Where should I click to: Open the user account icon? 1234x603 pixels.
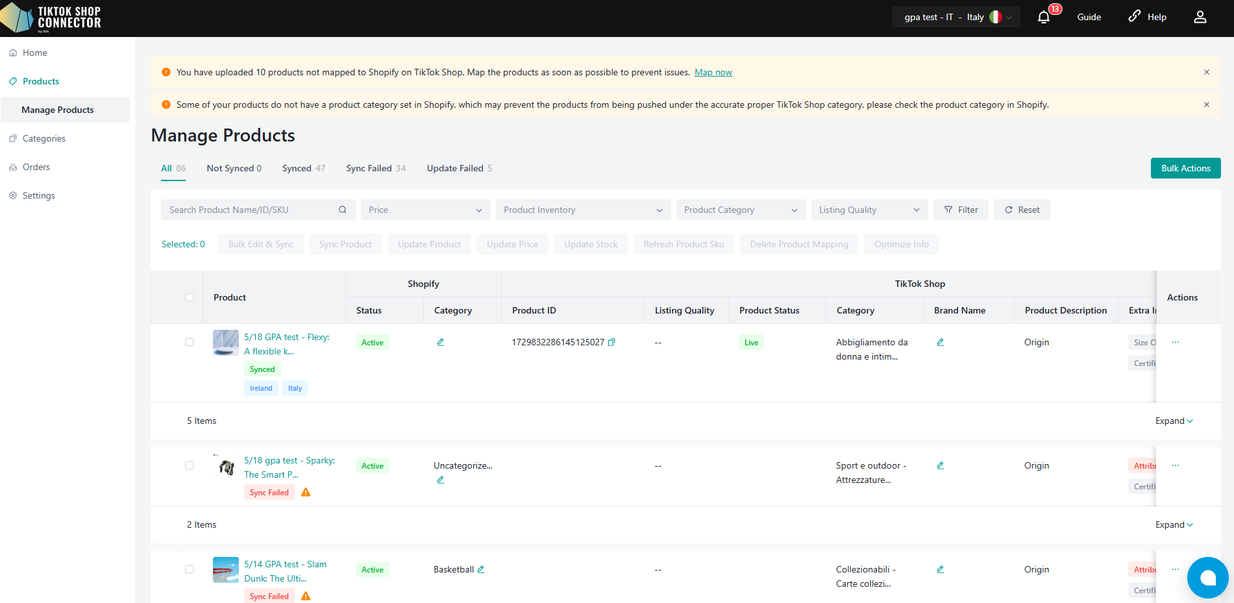pos(1200,18)
